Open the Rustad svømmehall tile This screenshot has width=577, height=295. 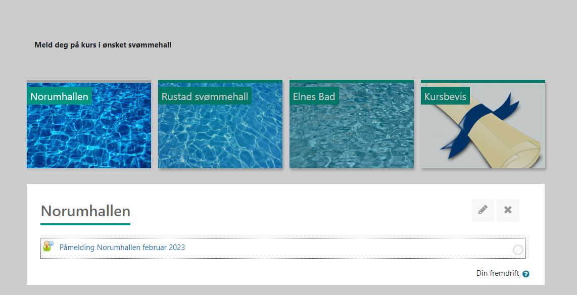[220, 124]
